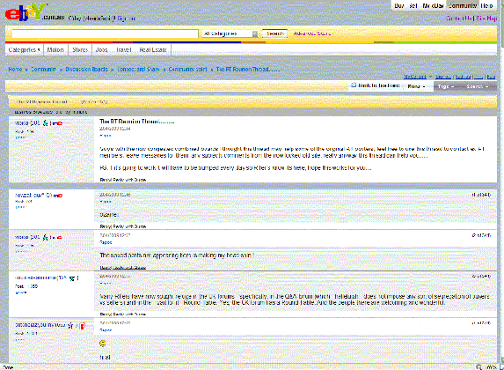Screen dimensions: 504x370
Task: Open the second post author's username link
Action: click(x=31, y=196)
